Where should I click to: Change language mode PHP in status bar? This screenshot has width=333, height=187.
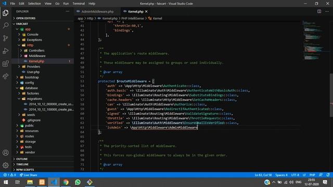click(312, 175)
